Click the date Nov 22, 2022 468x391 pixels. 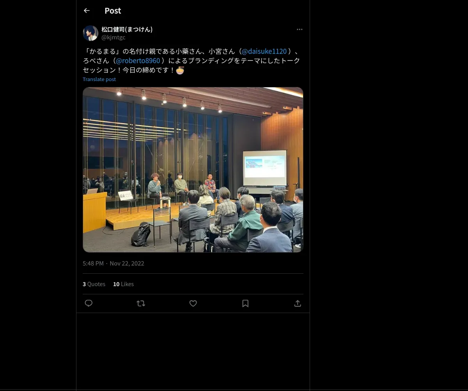coord(127,264)
